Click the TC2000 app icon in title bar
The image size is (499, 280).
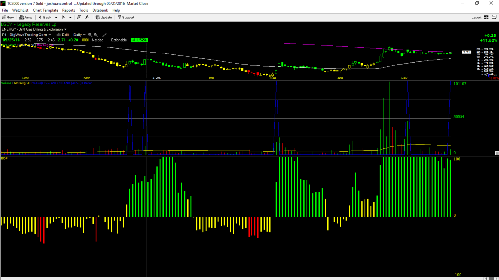click(3, 3)
